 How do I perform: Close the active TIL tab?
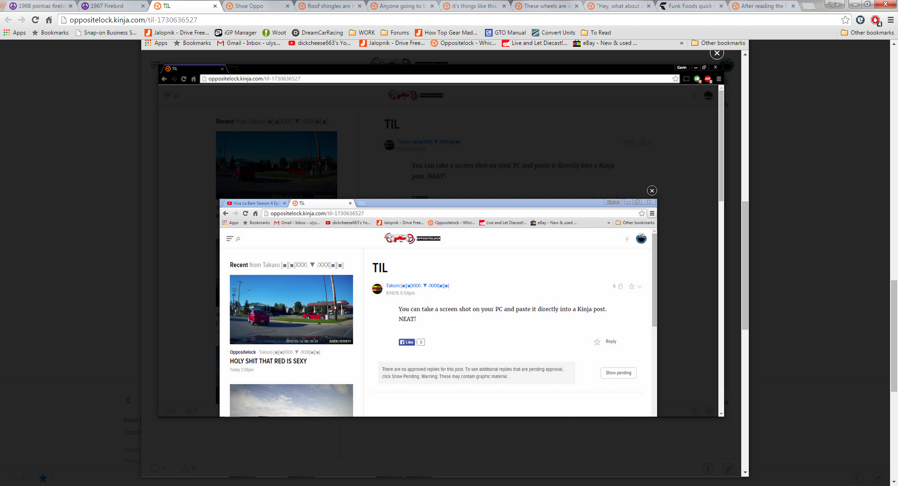pos(215,6)
